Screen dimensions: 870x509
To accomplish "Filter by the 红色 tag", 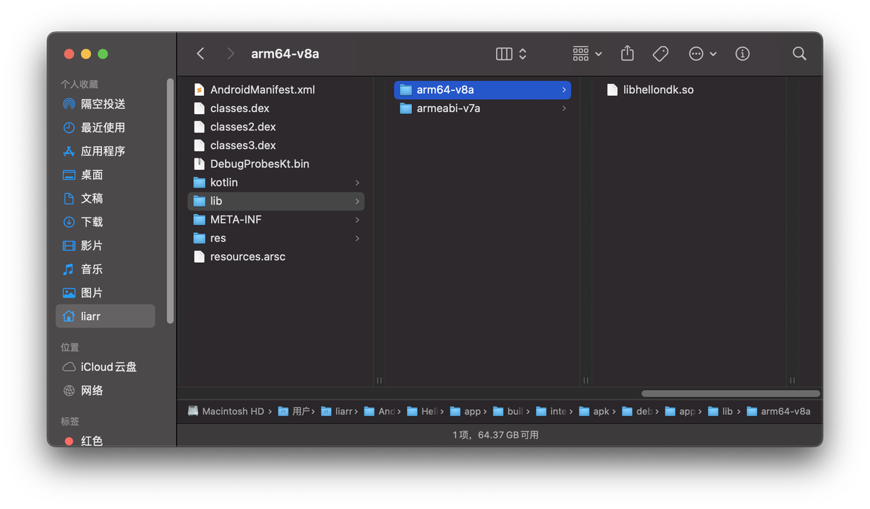I will (105, 440).
